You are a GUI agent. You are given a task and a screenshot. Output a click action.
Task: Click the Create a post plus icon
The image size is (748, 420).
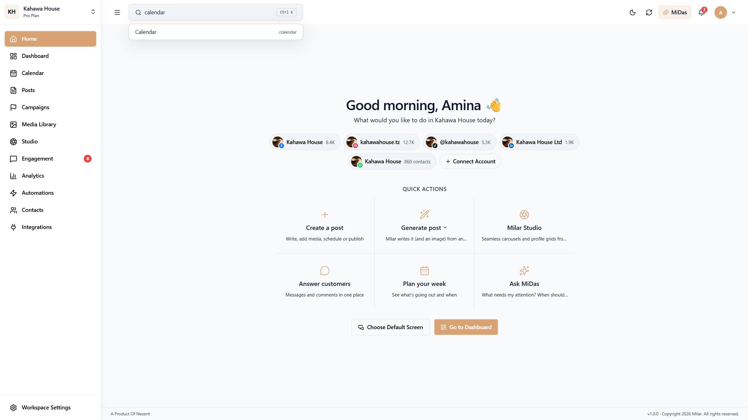click(x=325, y=215)
